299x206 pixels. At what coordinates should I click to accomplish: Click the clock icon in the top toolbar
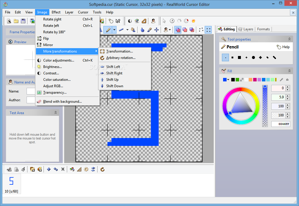click(172, 21)
